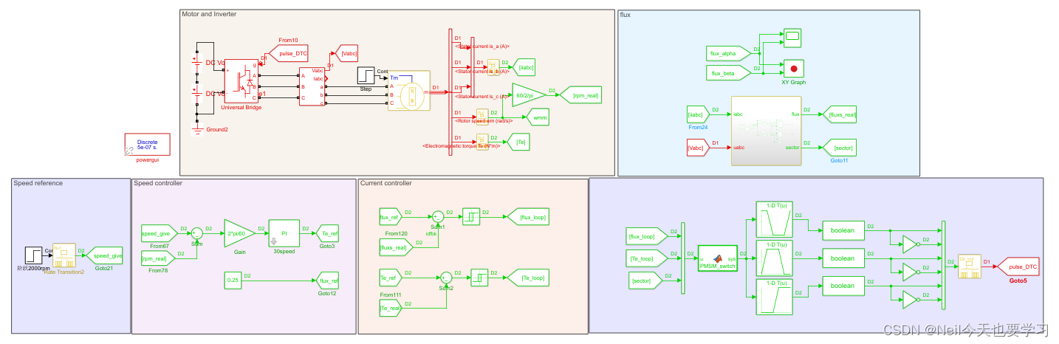This screenshot has height=344, width=1059.
Task: Open the XY Graph block
Action: coord(794,69)
